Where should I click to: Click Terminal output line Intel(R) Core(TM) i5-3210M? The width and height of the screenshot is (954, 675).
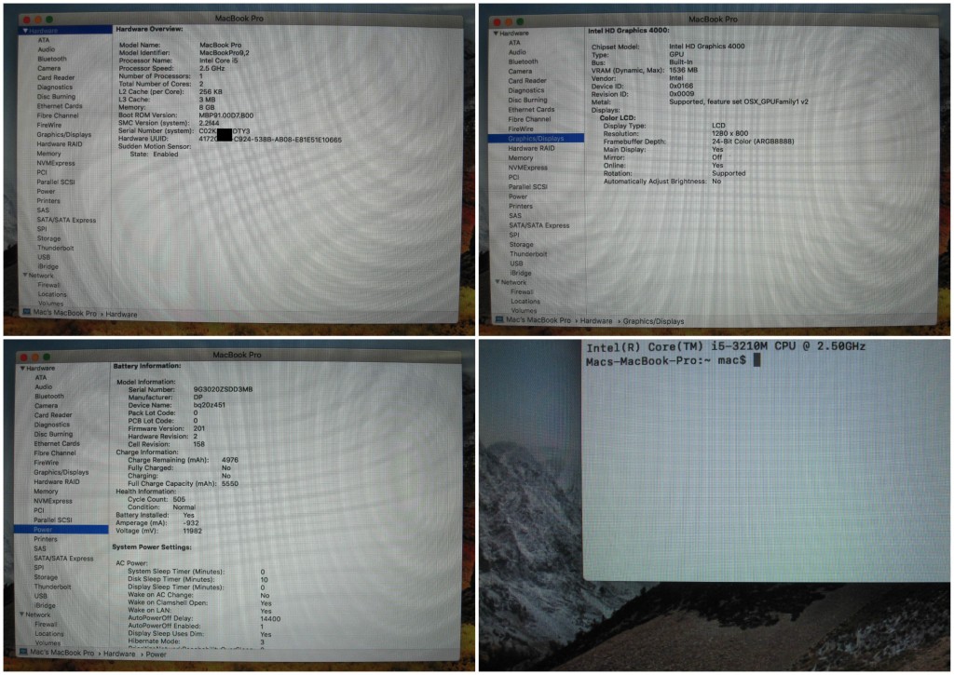725,346
